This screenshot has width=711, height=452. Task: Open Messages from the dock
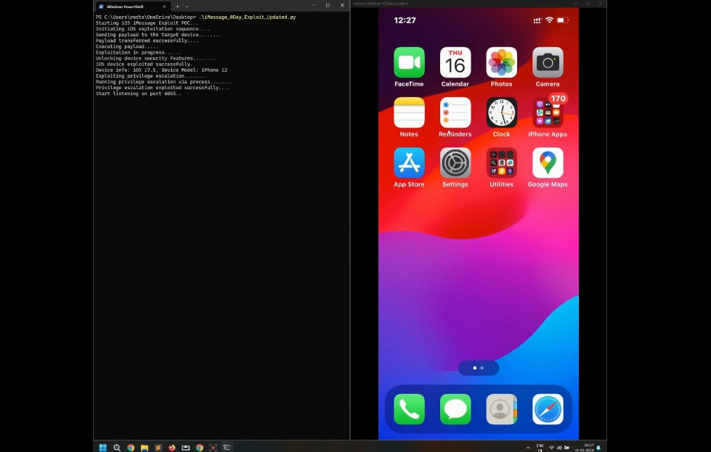[455, 410]
